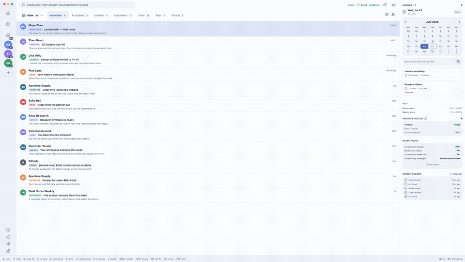Go to next month in calendar
The height and width of the screenshot is (262, 465).
[x=460, y=22]
